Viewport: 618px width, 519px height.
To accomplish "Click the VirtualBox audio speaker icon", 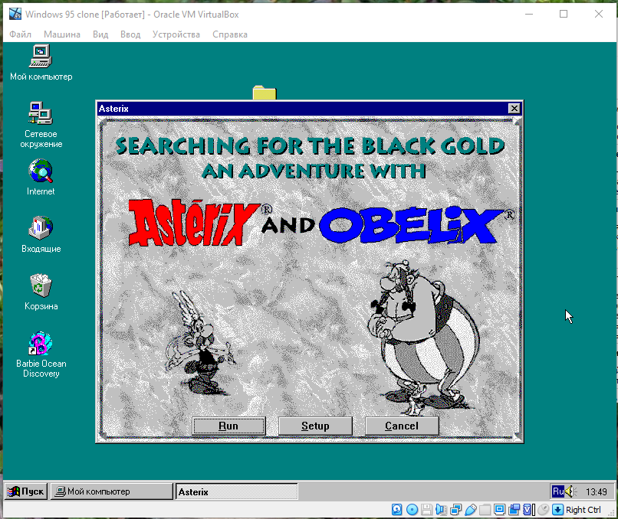I will coord(441,510).
